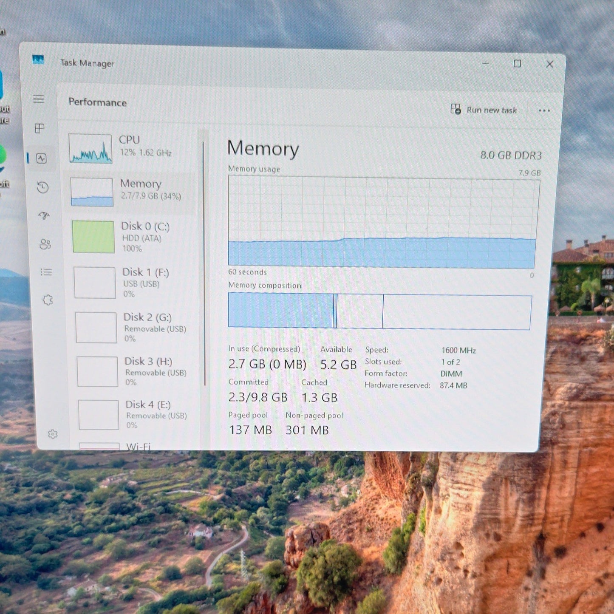Open the Details page list icon
Screen dimensions: 614x614
(x=46, y=272)
